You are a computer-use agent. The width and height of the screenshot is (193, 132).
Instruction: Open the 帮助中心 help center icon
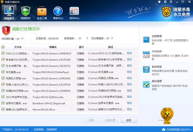click(58, 12)
